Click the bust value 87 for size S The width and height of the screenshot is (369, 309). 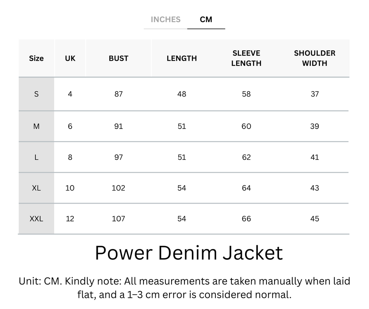tap(118, 94)
